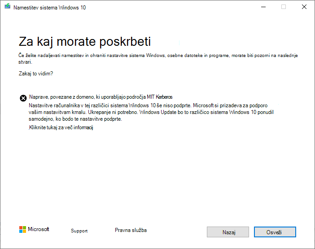Click the intro text starting 'Če želite nadaljevati'
Screen dimensions: 315x249
point(158,58)
